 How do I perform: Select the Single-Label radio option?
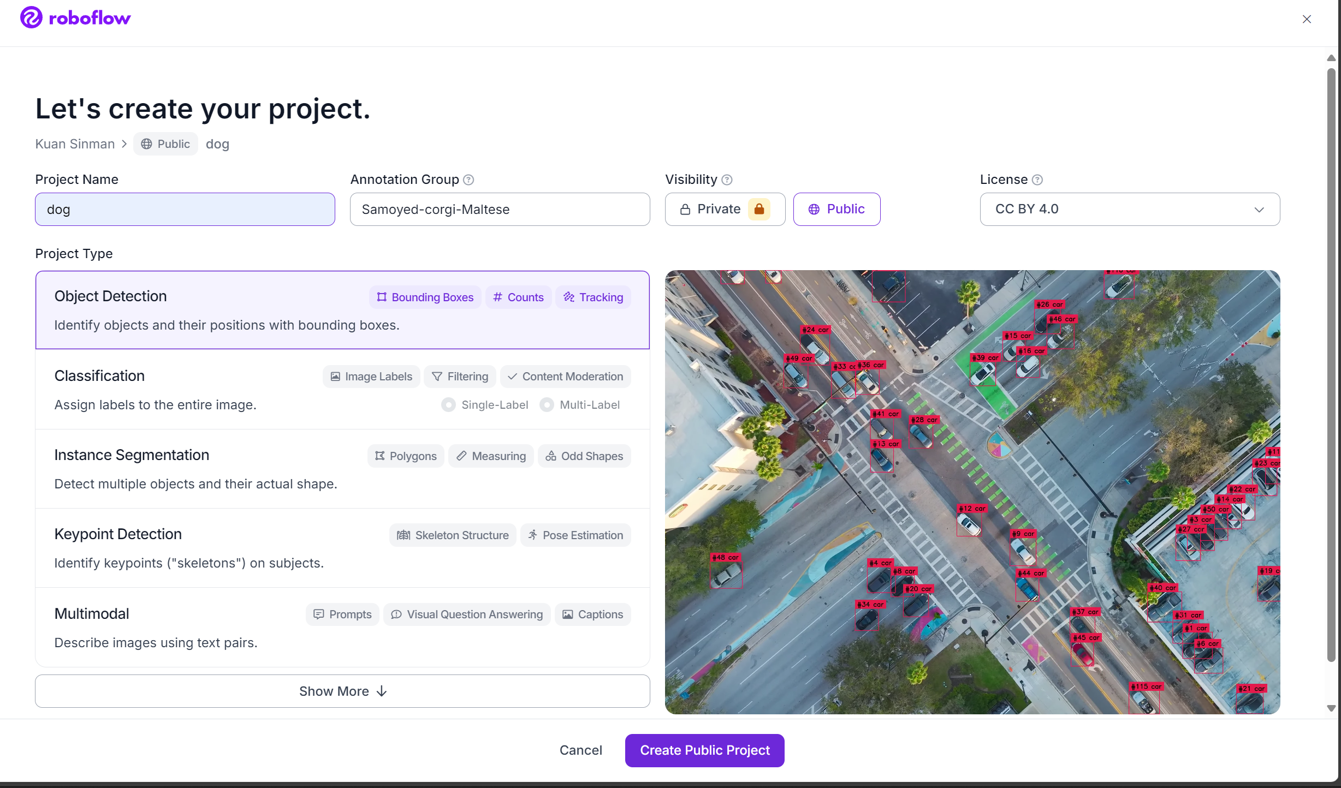coord(448,404)
